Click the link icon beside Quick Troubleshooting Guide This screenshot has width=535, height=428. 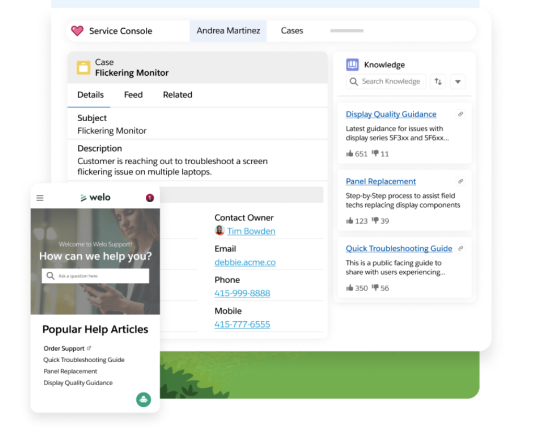click(x=460, y=248)
